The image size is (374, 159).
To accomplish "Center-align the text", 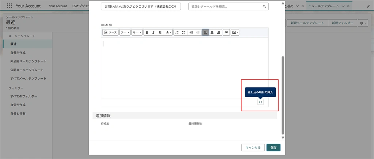I will tap(212, 32).
